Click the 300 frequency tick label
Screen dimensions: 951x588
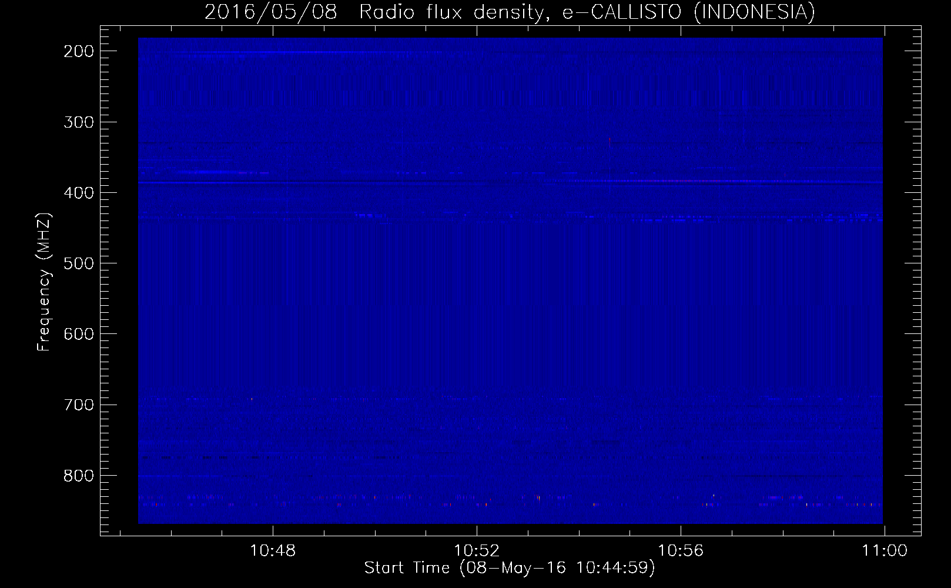tap(78, 122)
